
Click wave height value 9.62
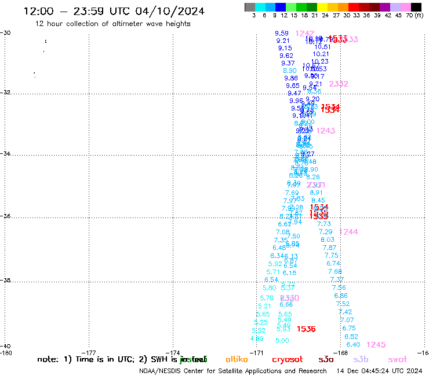point(286,56)
